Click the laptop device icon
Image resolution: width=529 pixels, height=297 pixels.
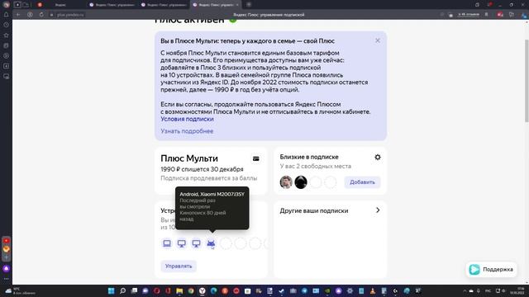(x=167, y=243)
